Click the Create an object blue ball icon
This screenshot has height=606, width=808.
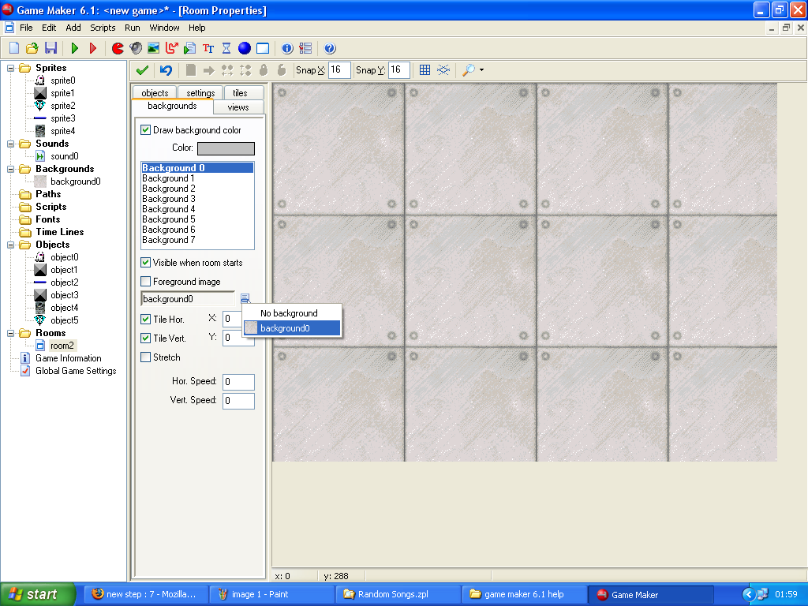tap(245, 48)
